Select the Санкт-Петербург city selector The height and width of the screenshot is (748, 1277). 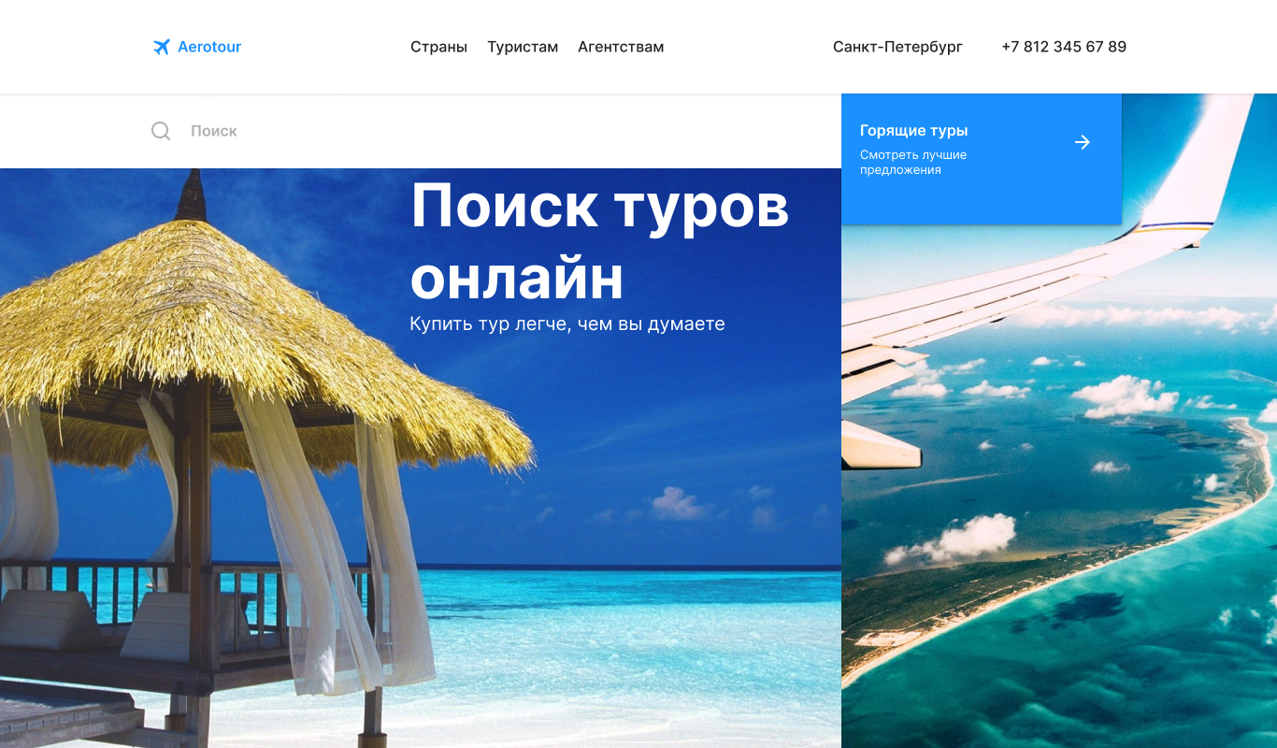pos(897,47)
